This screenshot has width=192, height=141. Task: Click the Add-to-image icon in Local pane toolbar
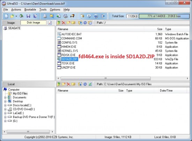[80, 84]
